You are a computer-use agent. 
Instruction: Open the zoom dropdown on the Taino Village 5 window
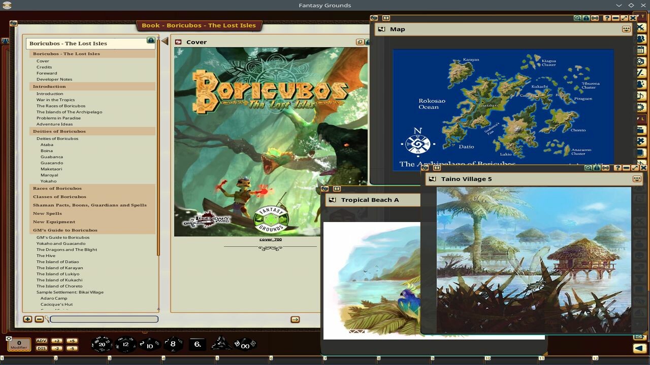click(x=636, y=178)
